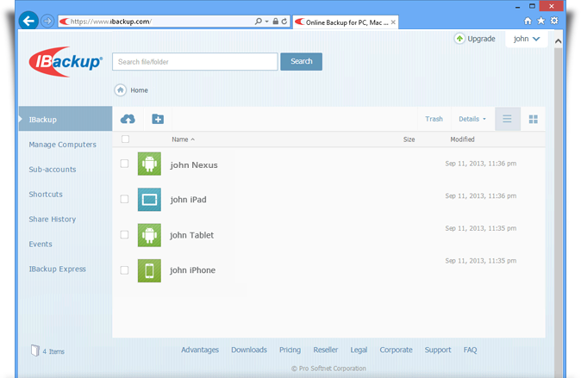Viewport: 581px width, 378px height.
Task: Open the Details dropdown
Action: tap(472, 119)
